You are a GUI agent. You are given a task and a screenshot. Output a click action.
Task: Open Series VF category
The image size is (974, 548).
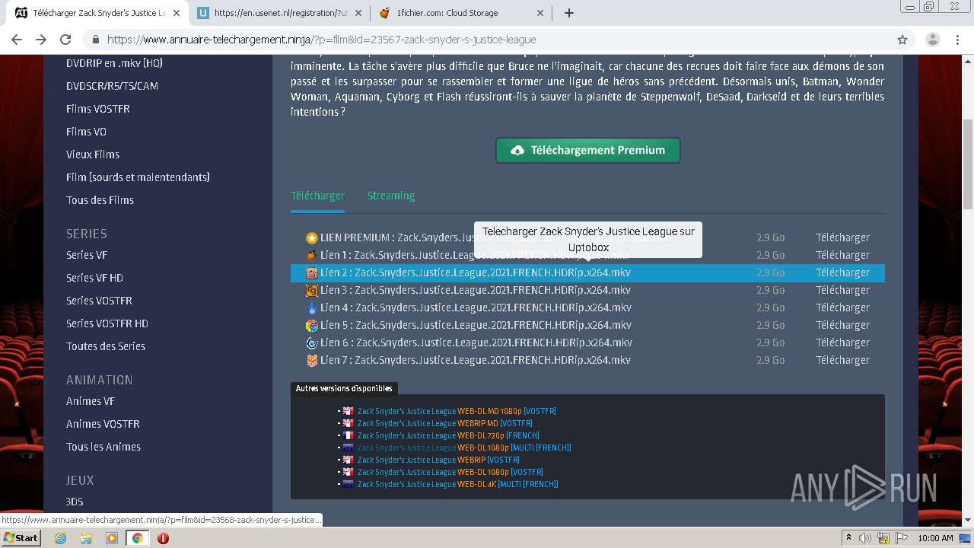click(87, 255)
